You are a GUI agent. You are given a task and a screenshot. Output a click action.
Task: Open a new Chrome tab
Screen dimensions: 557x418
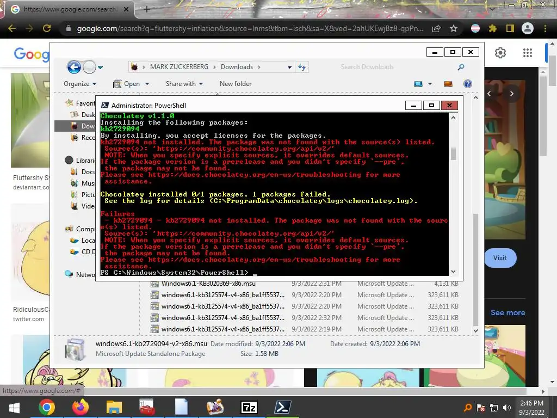click(x=147, y=9)
